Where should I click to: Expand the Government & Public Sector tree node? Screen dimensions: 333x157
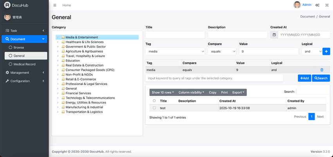point(58,46)
